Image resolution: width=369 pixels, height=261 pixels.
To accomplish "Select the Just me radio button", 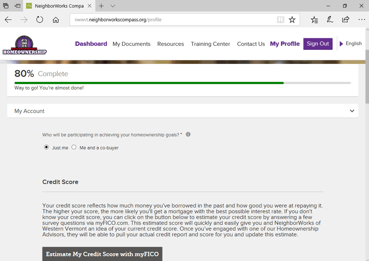I will 46,147.
